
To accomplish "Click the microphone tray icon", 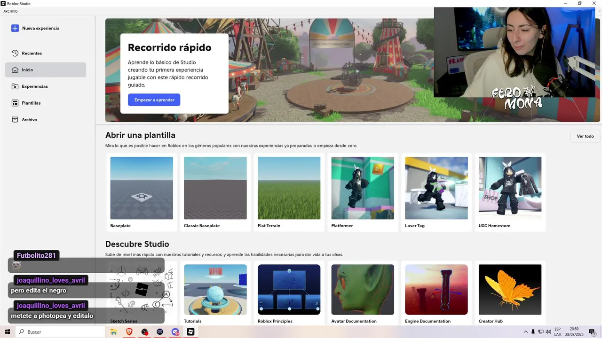I will (x=533, y=332).
